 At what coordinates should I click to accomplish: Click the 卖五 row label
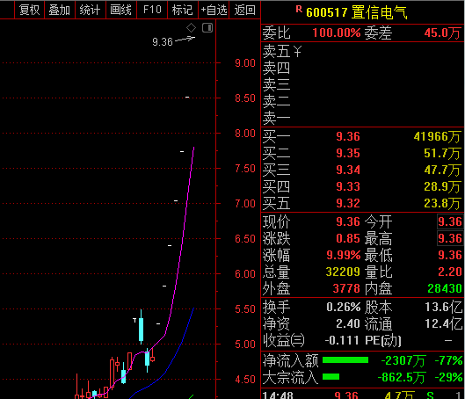point(276,51)
